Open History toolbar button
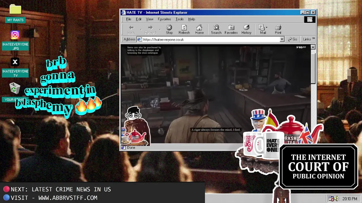 point(246,29)
